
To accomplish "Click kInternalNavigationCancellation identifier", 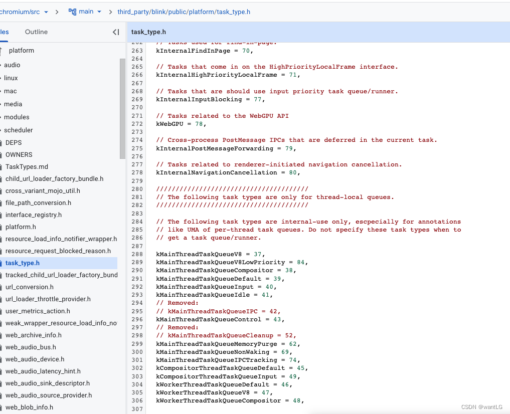I will tap(216, 172).
